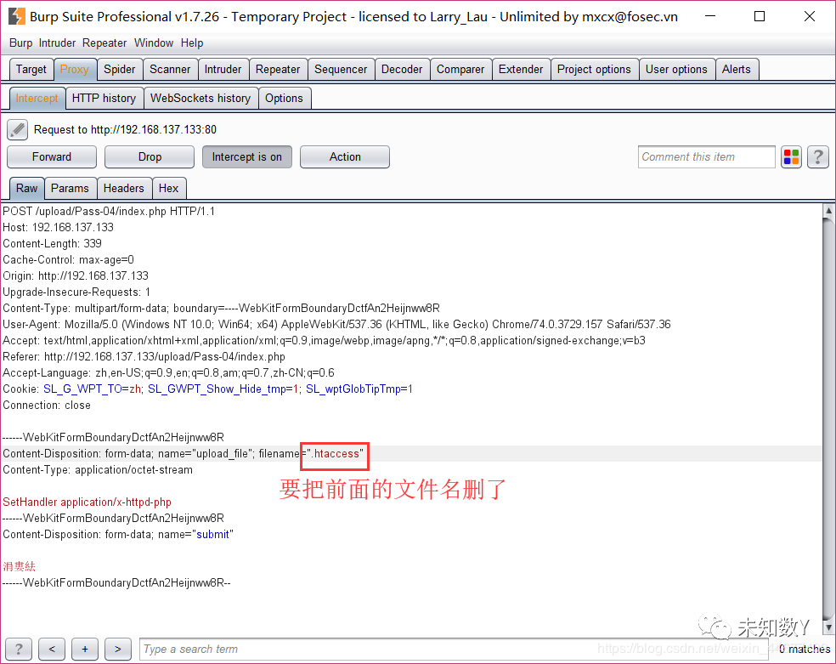Switch to the Target tab
The image size is (836, 664).
pyautogui.click(x=31, y=70)
